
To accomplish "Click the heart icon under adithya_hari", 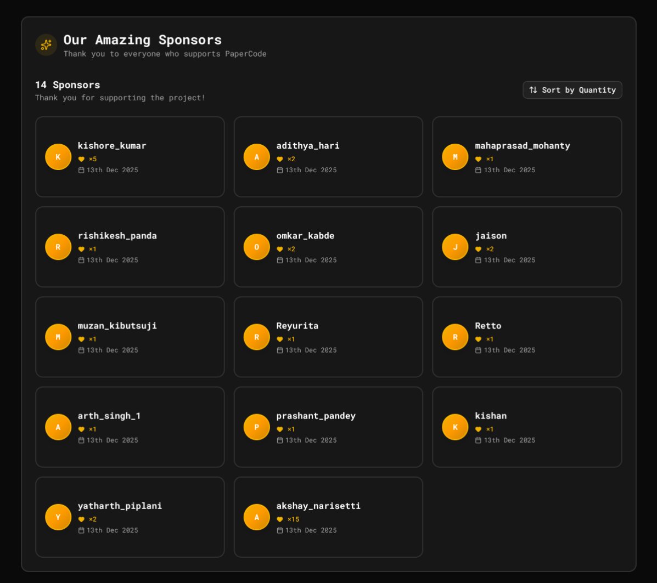I will pos(280,159).
